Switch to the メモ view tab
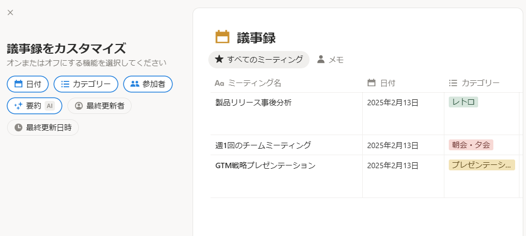 (331, 60)
